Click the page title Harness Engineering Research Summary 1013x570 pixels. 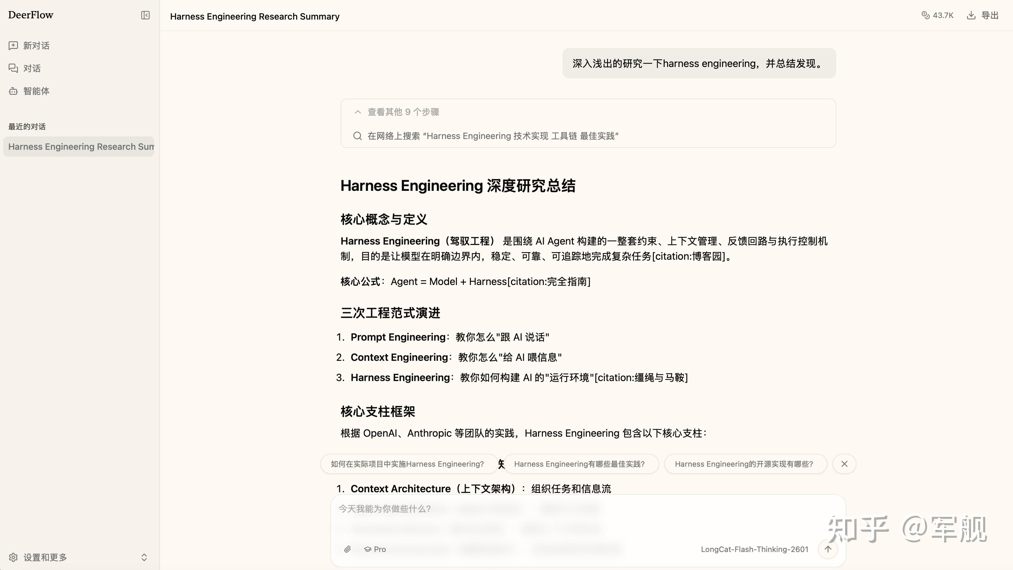click(x=255, y=16)
